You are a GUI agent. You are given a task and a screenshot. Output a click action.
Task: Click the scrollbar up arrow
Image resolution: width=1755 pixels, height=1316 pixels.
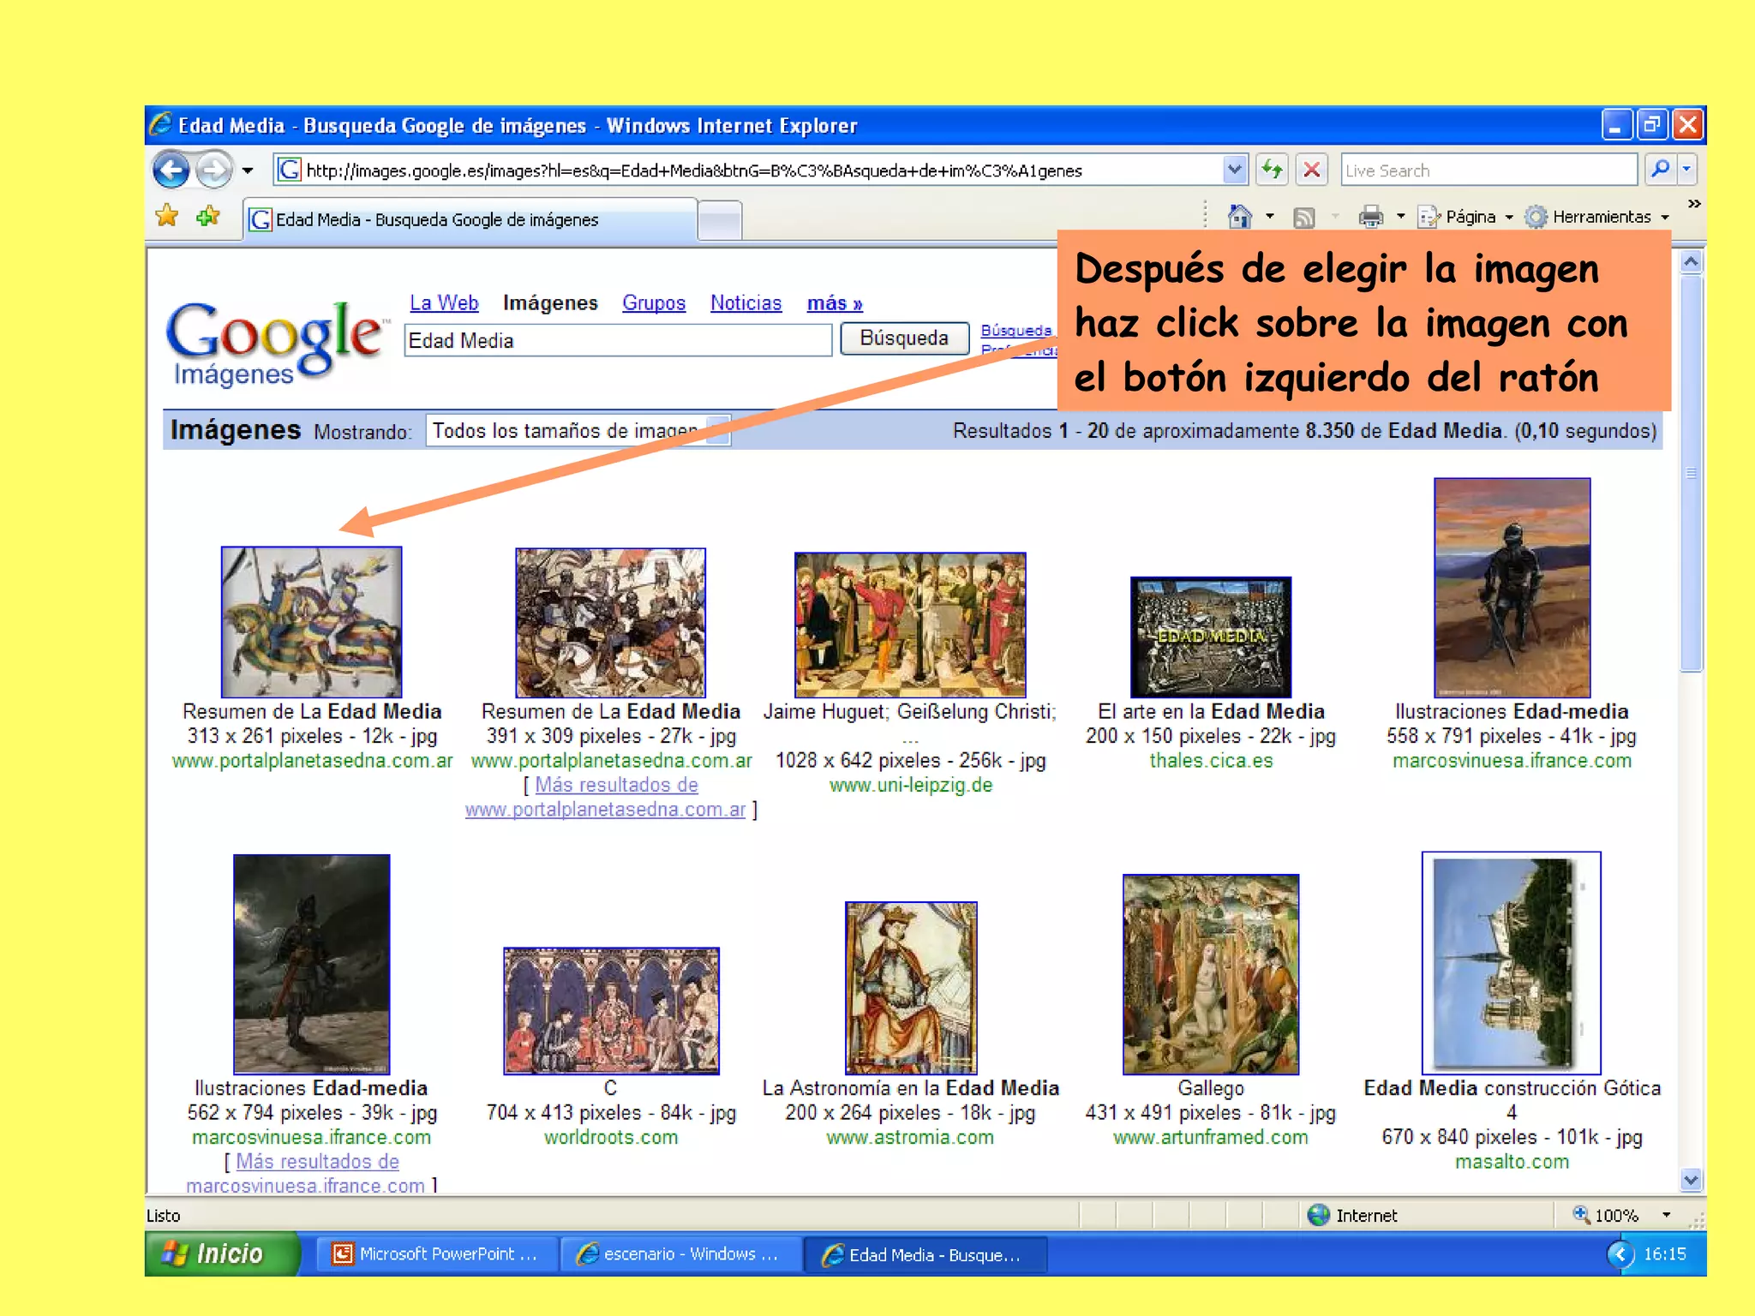click(x=1691, y=261)
